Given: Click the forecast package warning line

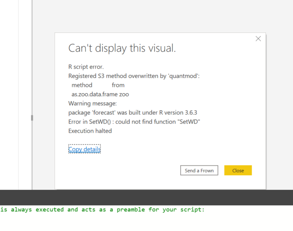Looking at the screenshot, I should [133, 113].
